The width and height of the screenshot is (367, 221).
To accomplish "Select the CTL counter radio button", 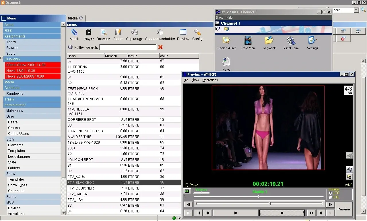I will [x=331, y=197].
